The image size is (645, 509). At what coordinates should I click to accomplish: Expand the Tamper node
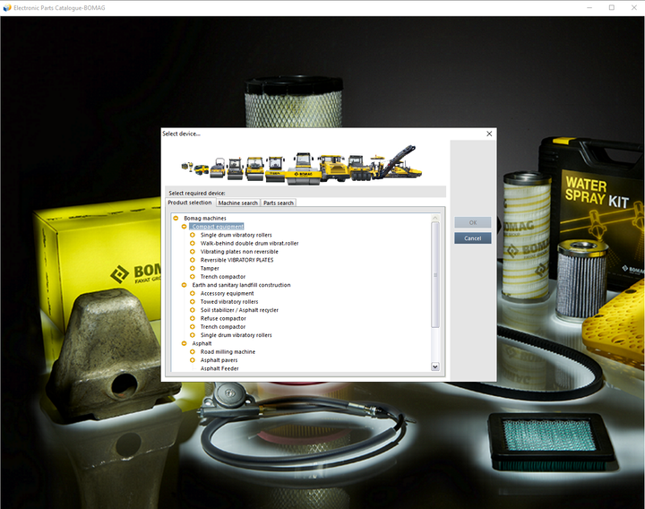[x=192, y=268]
